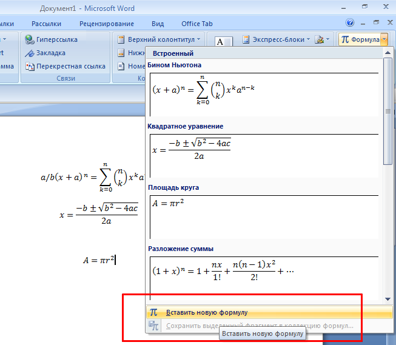This screenshot has height=345, width=396.
Task: Open the Рассылки ribbon tab
Action: (x=46, y=24)
